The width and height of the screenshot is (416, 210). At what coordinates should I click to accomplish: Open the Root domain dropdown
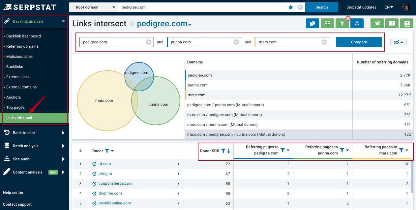click(x=94, y=7)
